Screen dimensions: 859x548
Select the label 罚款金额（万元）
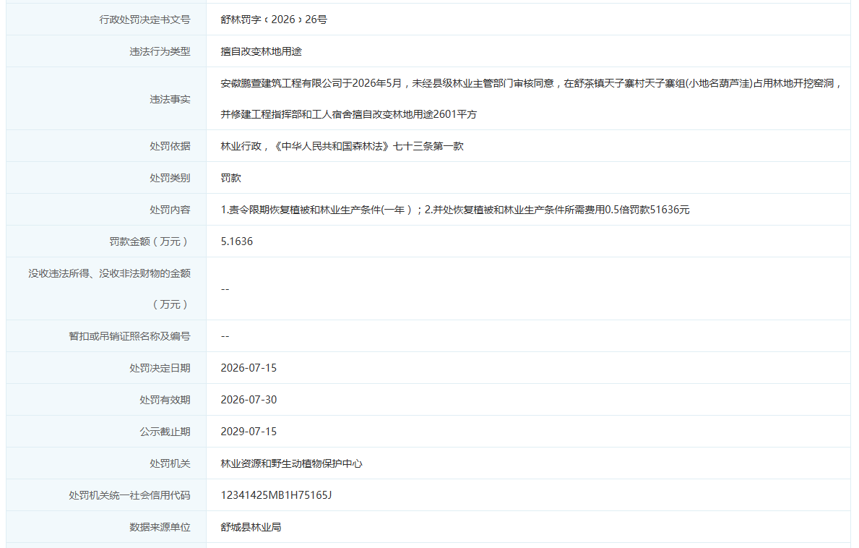(150, 241)
